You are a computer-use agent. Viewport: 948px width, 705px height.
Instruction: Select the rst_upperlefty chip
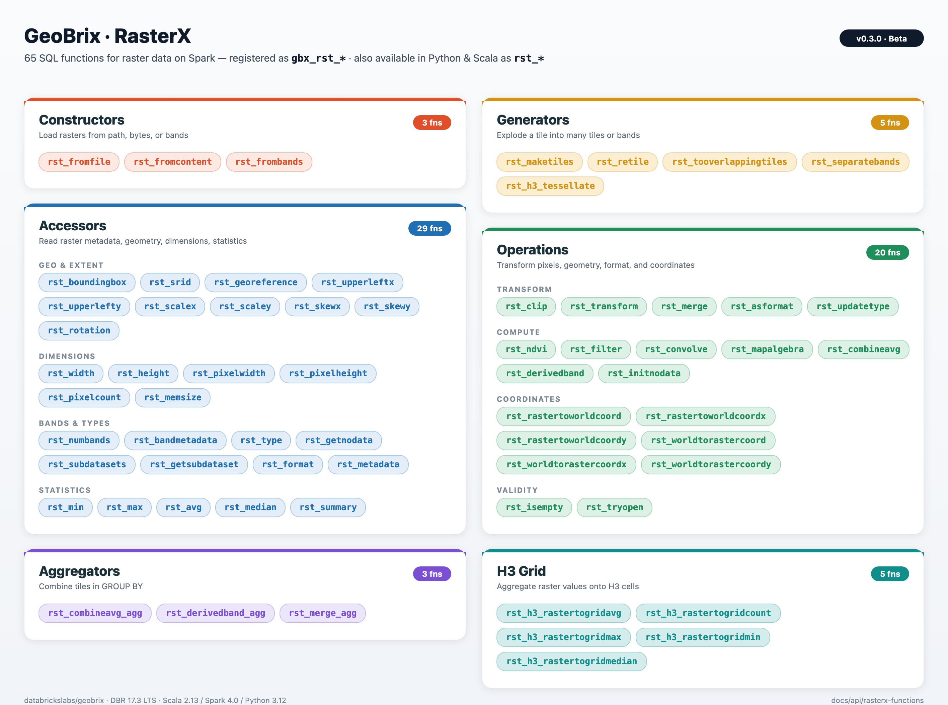(84, 306)
